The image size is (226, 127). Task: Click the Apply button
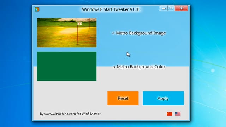click(x=163, y=98)
